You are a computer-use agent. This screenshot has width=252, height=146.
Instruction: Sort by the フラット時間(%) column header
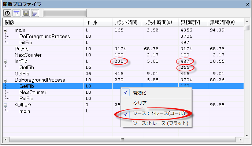point(160,22)
